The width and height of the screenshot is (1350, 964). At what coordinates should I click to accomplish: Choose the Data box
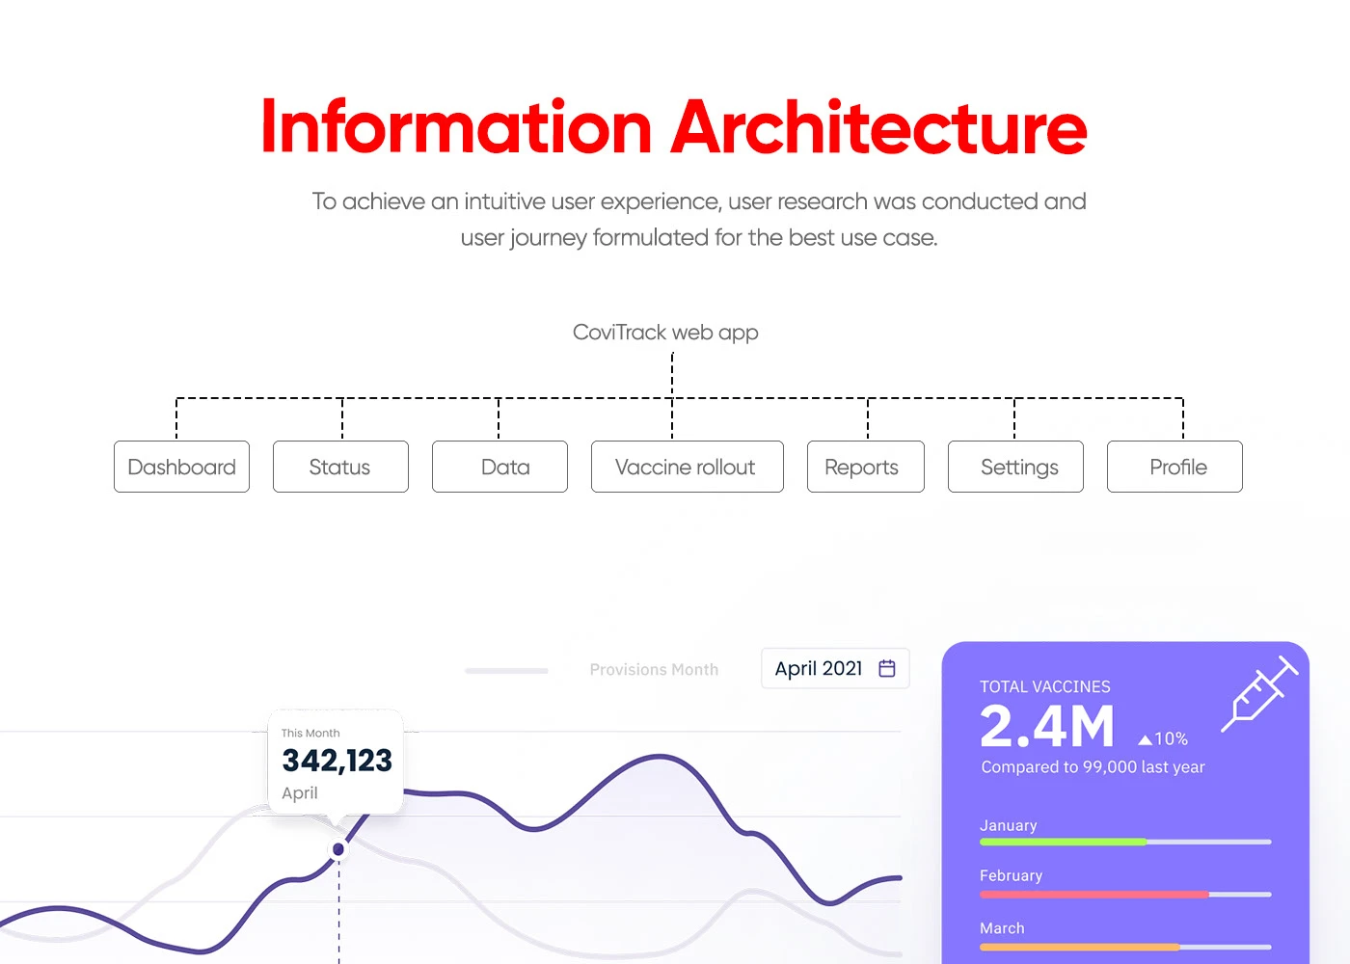tap(499, 467)
